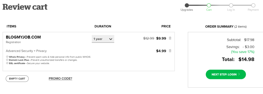The width and height of the screenshot is (263, 94).
Task: Open the Promo Code? link
Action: (x=60, y=79)
